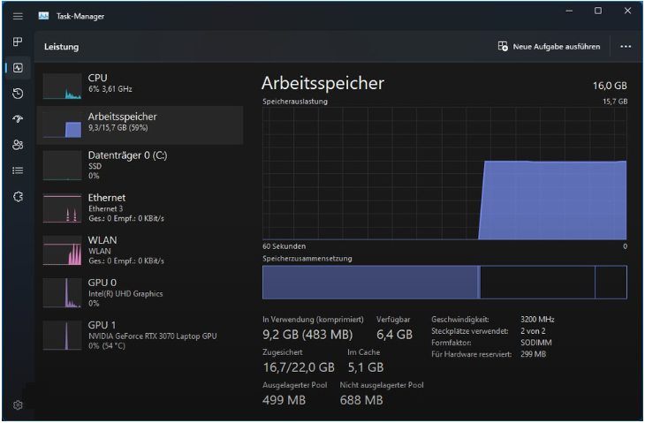
Task: Open the App history page icon
Action: (x=18, y=94)
